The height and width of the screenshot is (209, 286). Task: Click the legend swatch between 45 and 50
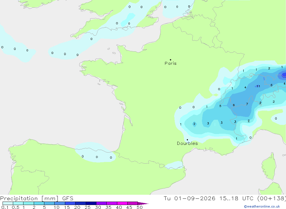point(133,203)
